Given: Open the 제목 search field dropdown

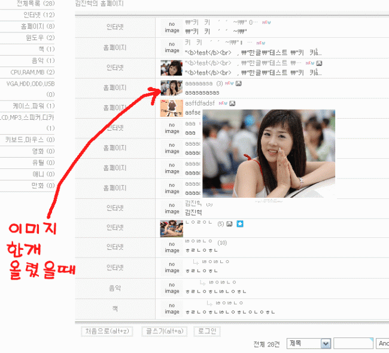Looking at the screenshot, I should [x=309, y=343].
